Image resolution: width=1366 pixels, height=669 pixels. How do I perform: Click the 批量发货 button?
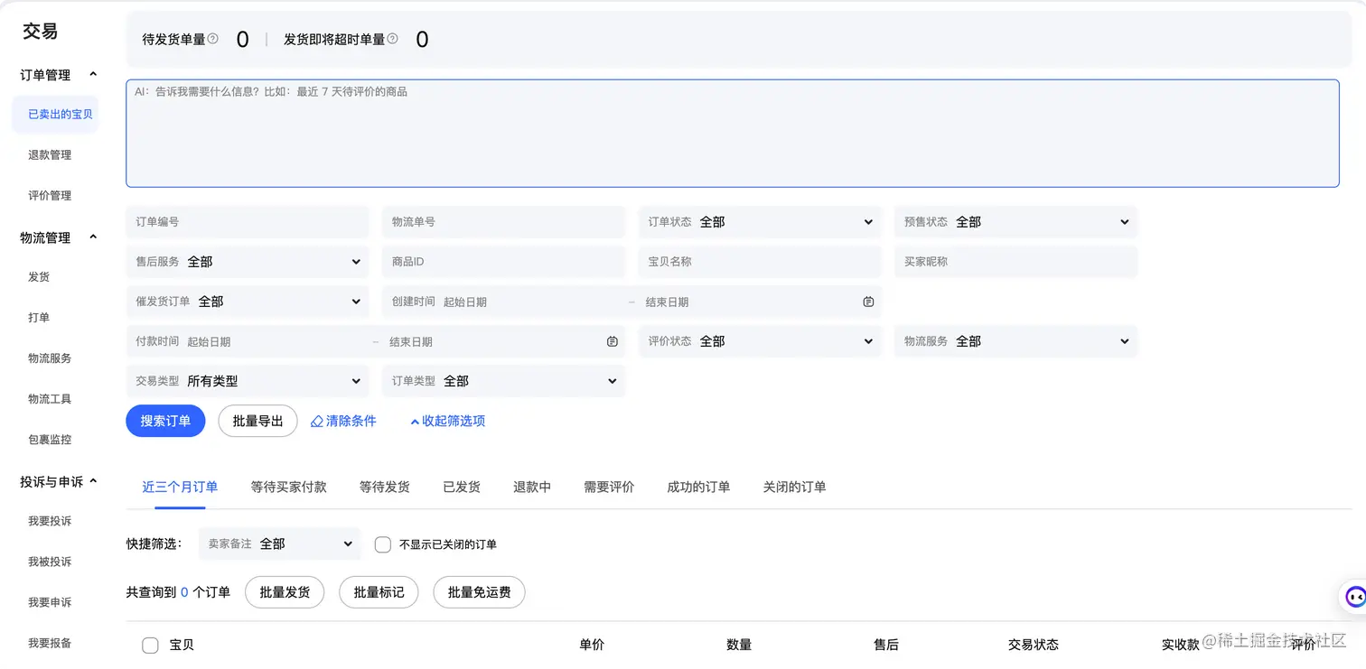point(285,592)
